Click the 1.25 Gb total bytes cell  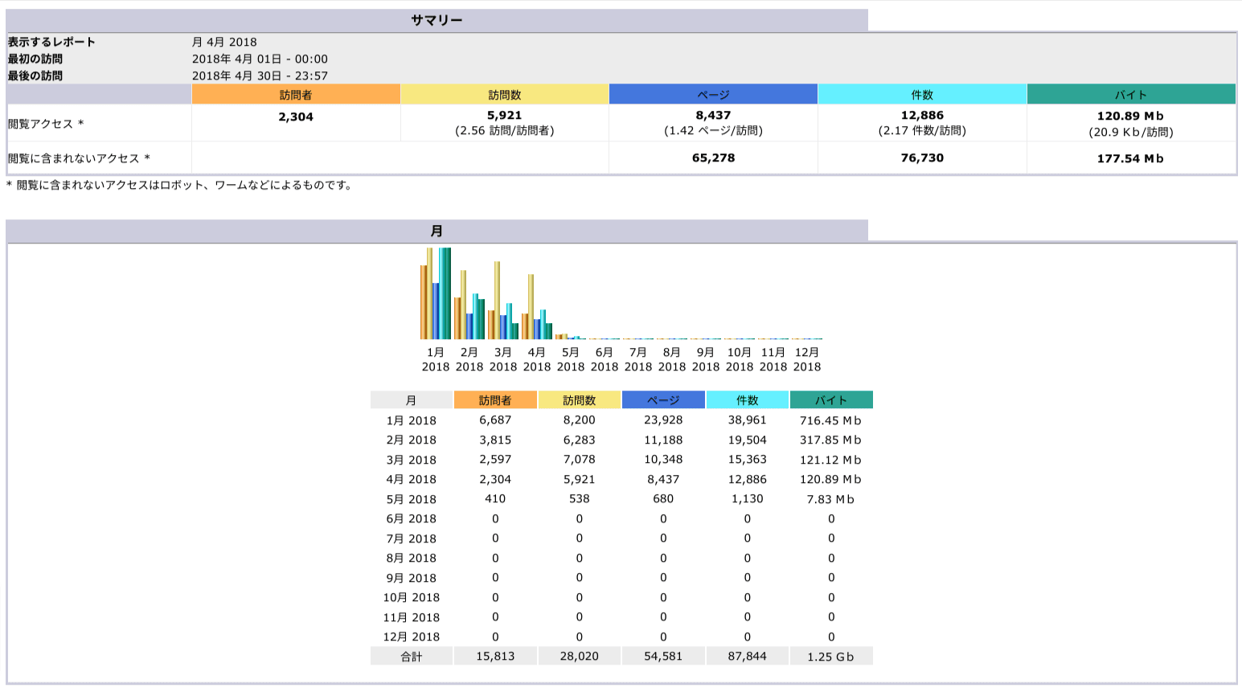[x=831, y=657]
